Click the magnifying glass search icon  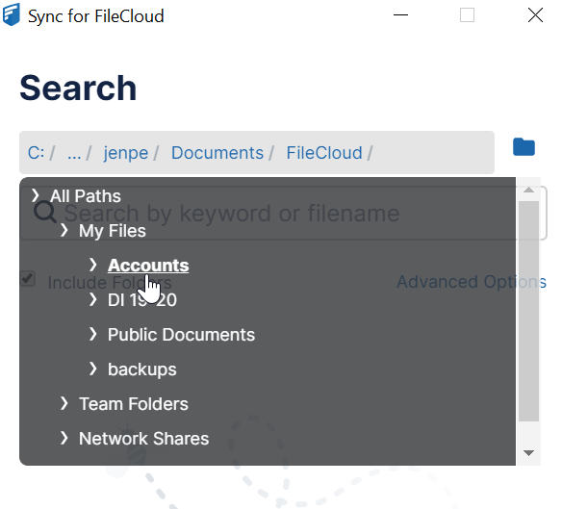pos(45,212)
